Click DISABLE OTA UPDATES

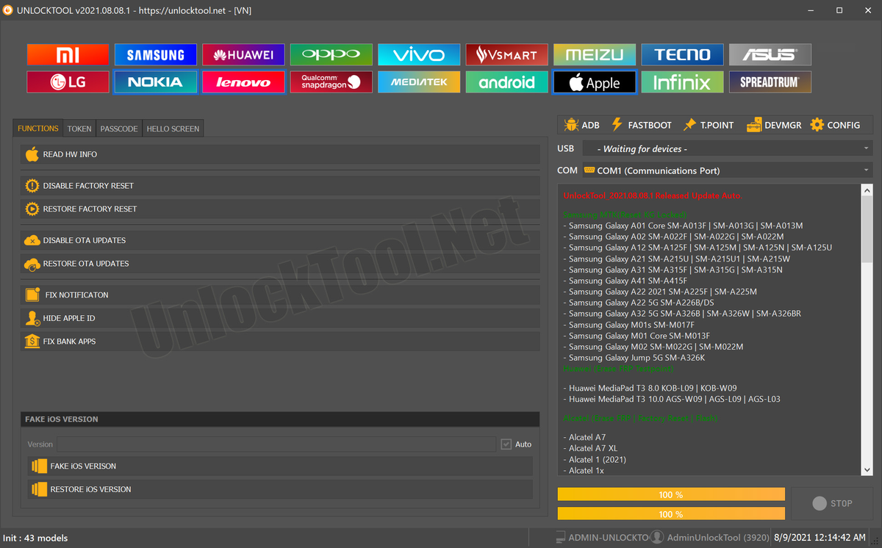click(x=280, y=240)
